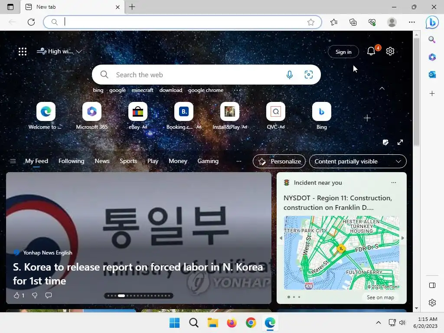
Task: Start visual search camera icon
Action: (308, 75)
